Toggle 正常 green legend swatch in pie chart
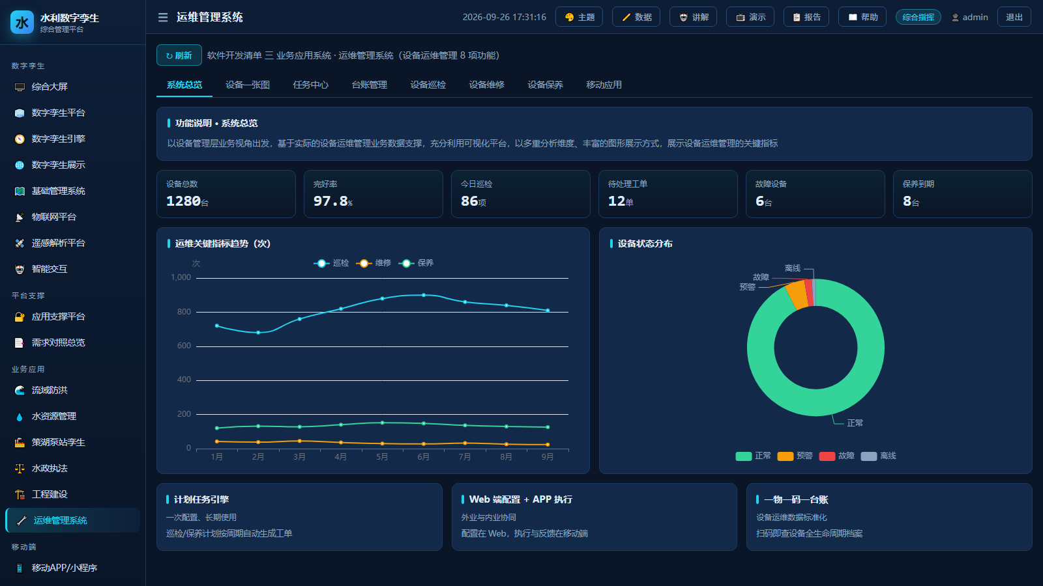 744,456
